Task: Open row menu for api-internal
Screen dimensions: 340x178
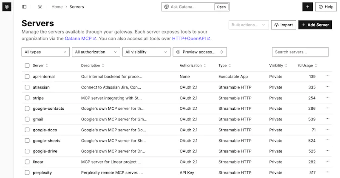Action: 327,76
